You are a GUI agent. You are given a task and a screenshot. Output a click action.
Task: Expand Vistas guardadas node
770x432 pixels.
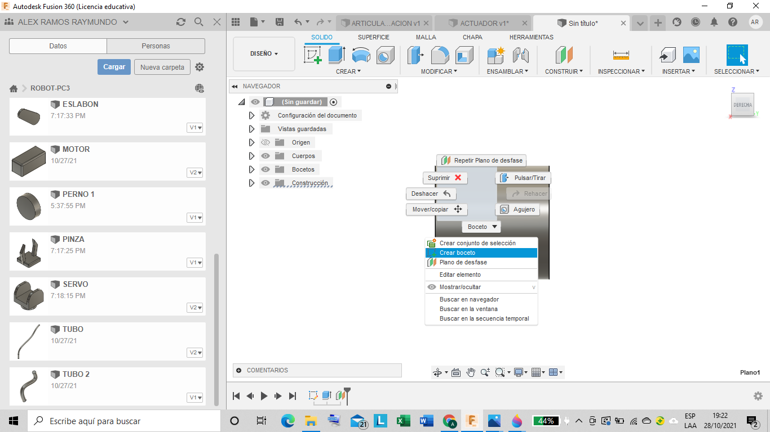(x=251, y=129)
